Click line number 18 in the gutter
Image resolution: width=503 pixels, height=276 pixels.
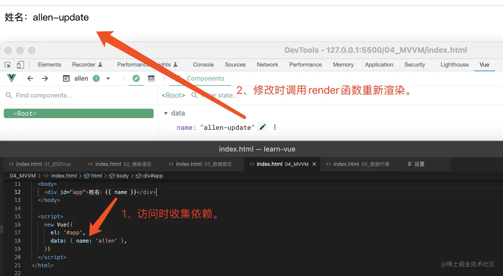tap(17, 241)
